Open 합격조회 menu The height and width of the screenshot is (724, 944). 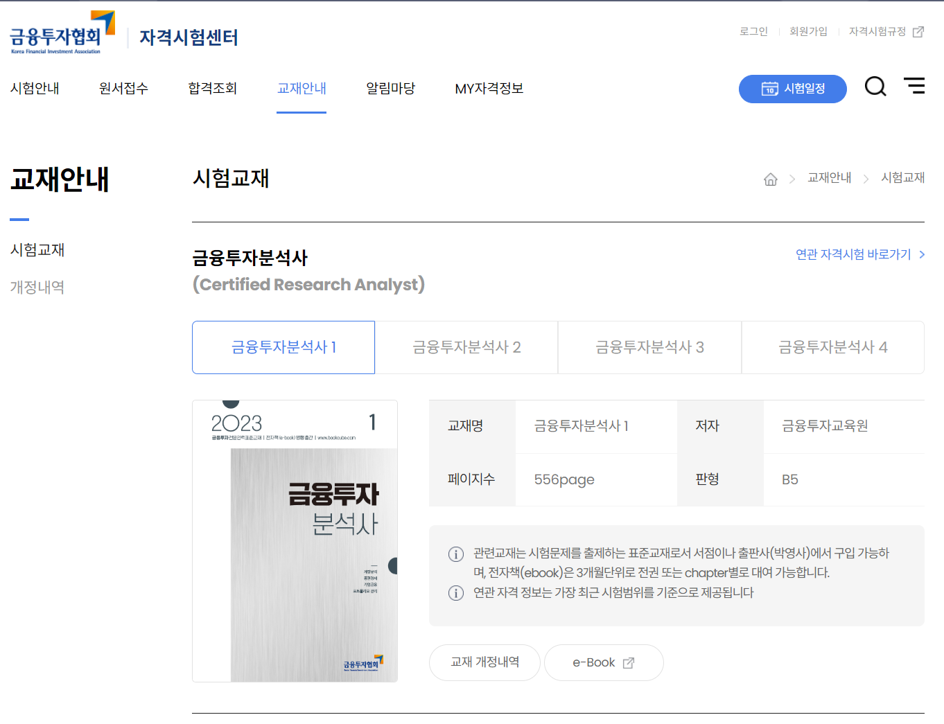point(213,89)
